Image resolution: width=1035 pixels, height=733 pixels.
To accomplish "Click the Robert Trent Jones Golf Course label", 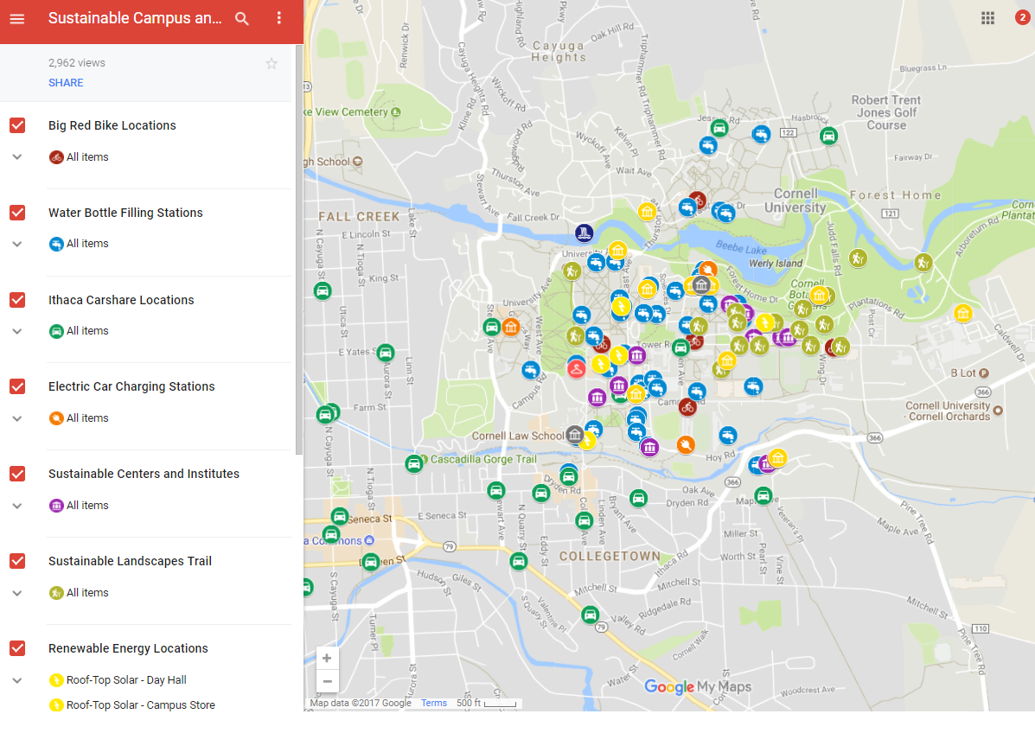I will tap(885, 113).
